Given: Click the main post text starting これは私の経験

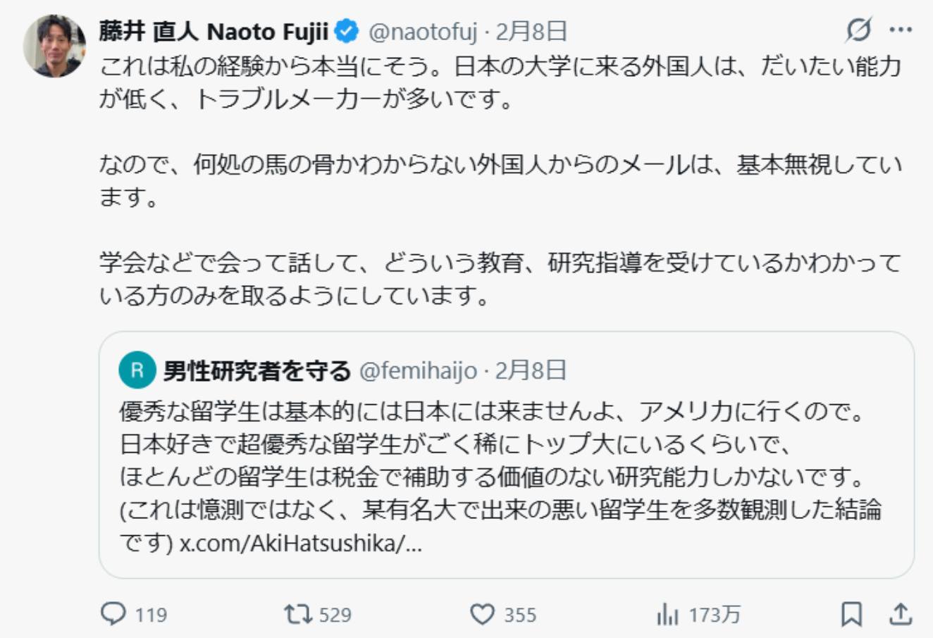Looking at the screenshot, I should pos(493,82).
